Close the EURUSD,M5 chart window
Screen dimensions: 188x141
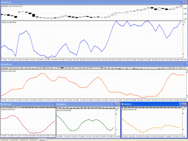pyautogui.click(x=186, y=2)
